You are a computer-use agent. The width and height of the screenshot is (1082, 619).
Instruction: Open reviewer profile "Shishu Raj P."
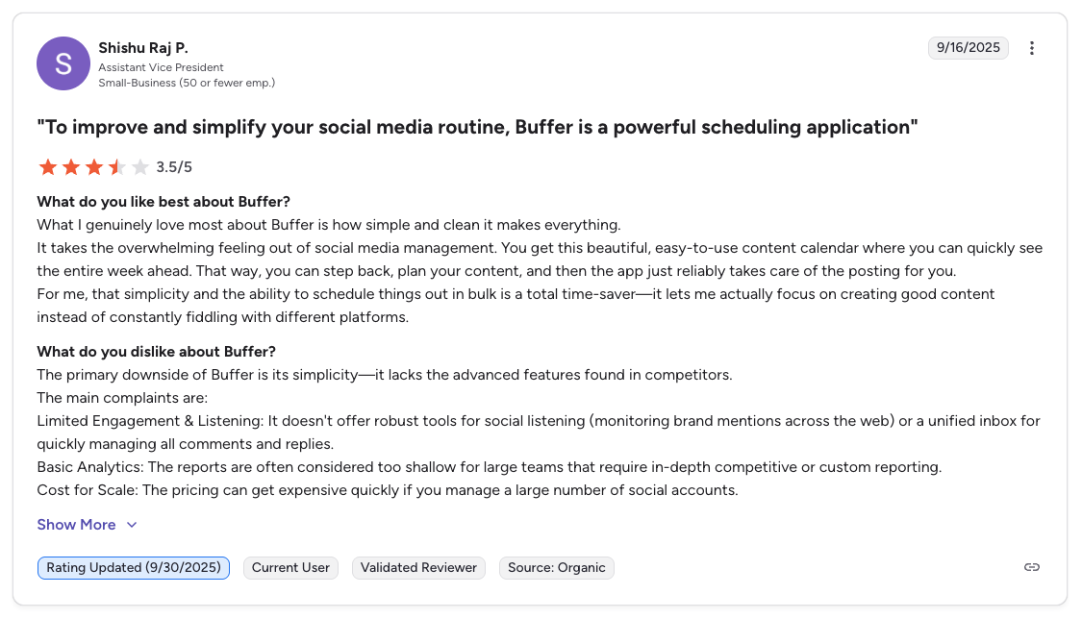[142, 47]
